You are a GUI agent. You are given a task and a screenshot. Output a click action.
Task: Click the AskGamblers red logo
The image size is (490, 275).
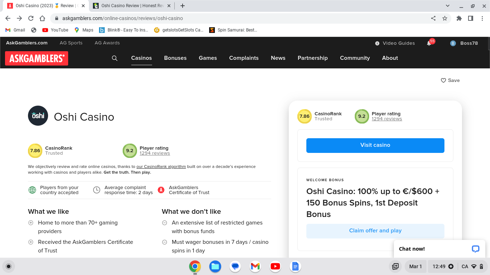point(37,58)
